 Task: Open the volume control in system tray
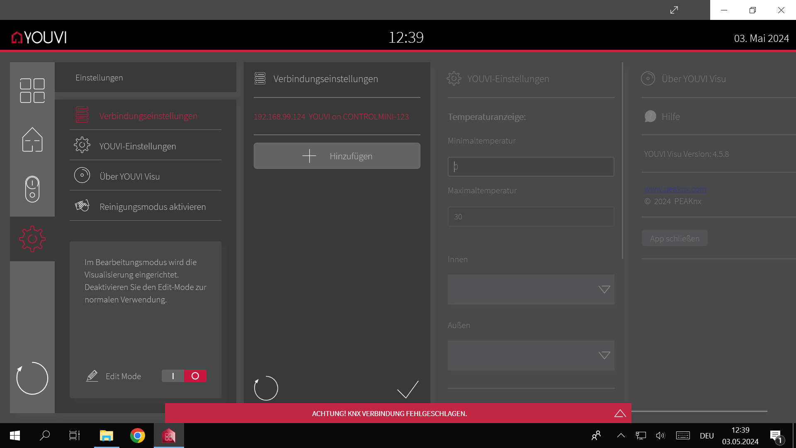click(x=660, y=436)
